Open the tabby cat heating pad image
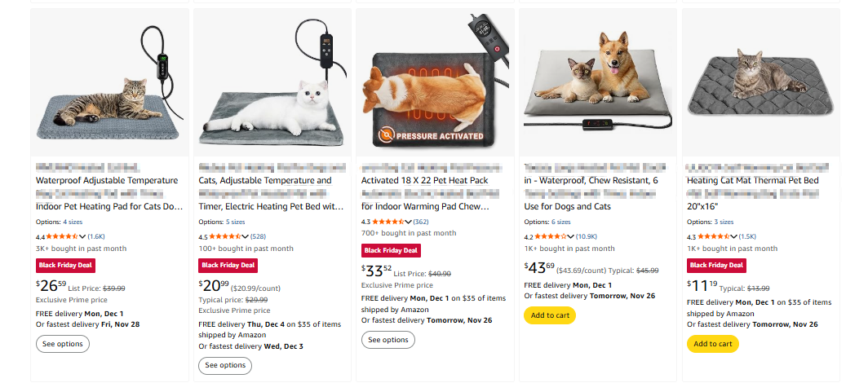 coord(109,81)
